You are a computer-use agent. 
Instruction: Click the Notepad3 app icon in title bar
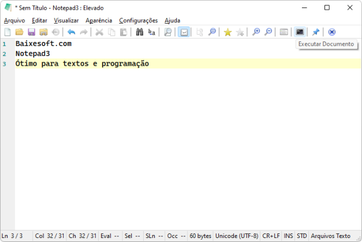click(8, 7)
